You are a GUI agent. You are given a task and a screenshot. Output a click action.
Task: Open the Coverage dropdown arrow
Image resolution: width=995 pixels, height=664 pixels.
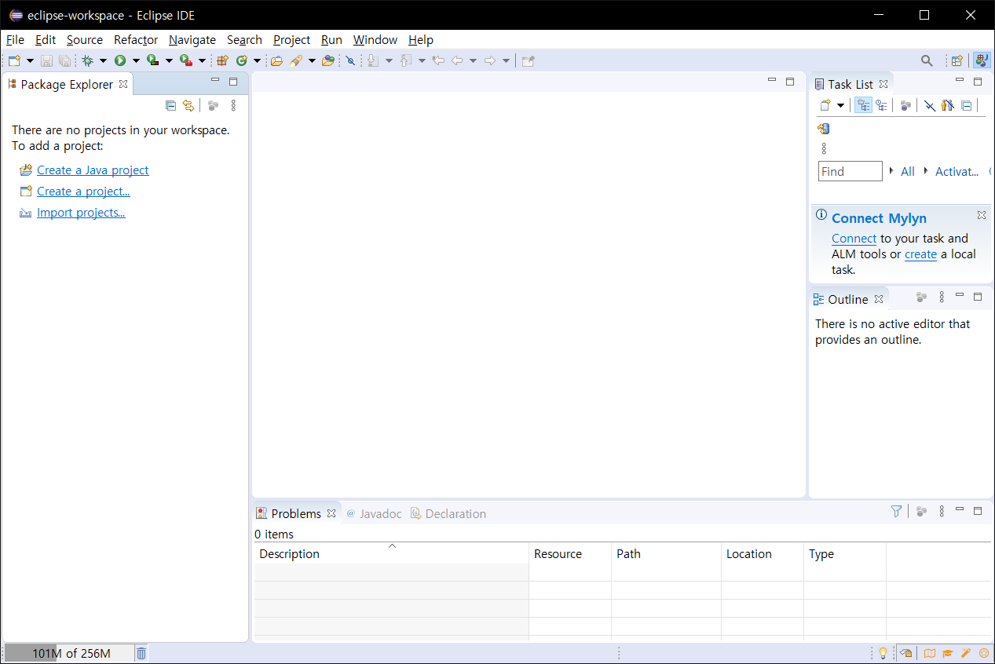(168, 60)
